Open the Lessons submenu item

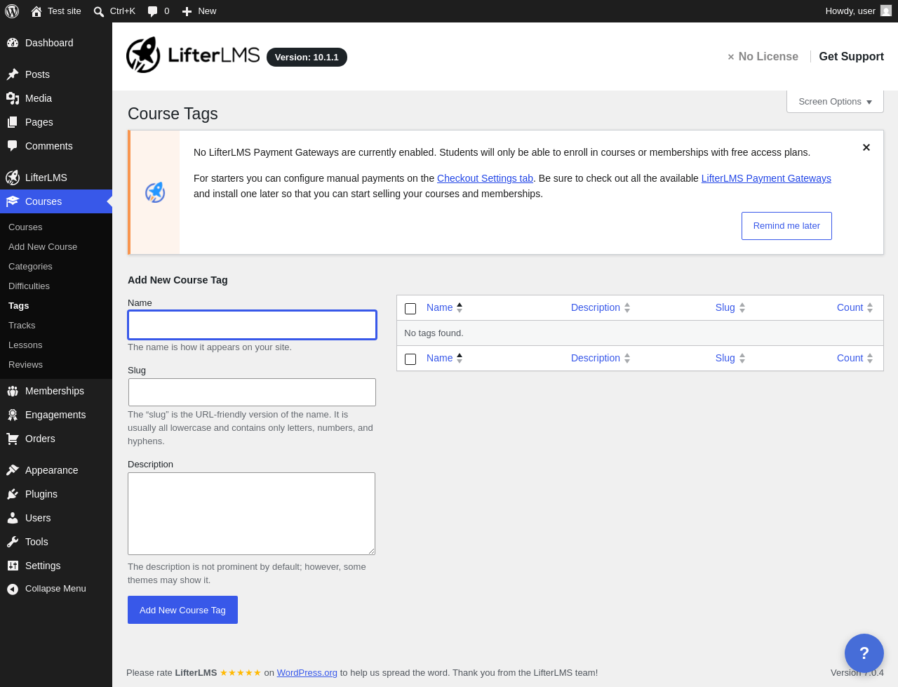tap(25, 345)
